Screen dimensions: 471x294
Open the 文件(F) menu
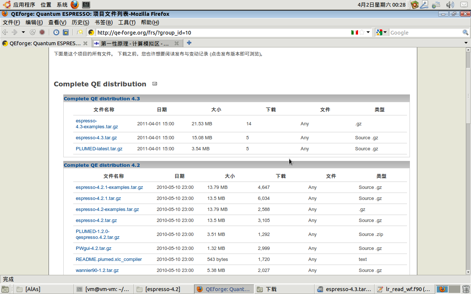click(x=11, y=22)
